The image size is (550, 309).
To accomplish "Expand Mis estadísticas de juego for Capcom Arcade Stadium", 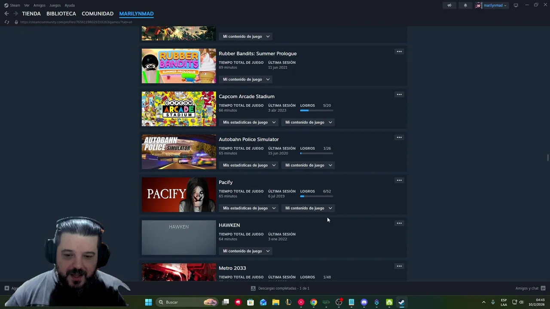I will coord(249,122).
